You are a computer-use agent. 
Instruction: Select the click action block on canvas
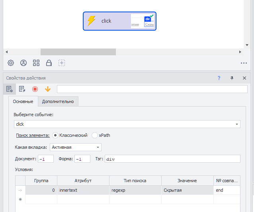click(x=119, y=21)
